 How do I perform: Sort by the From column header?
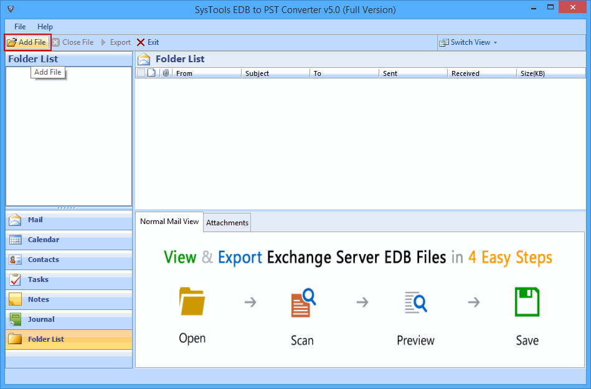click(x=207, y=73)
